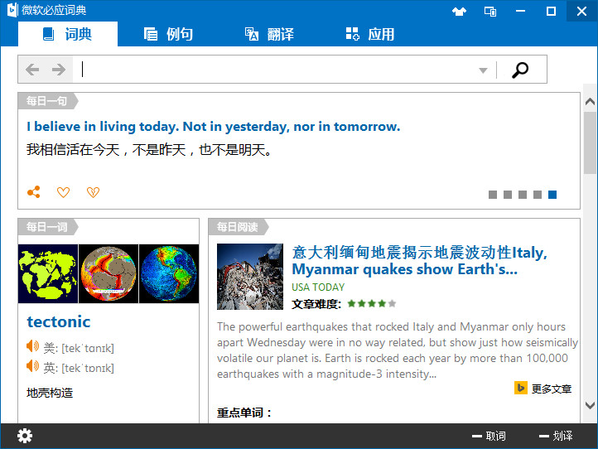Click the skin shirt icon in title bar

(x=459, y=12)
